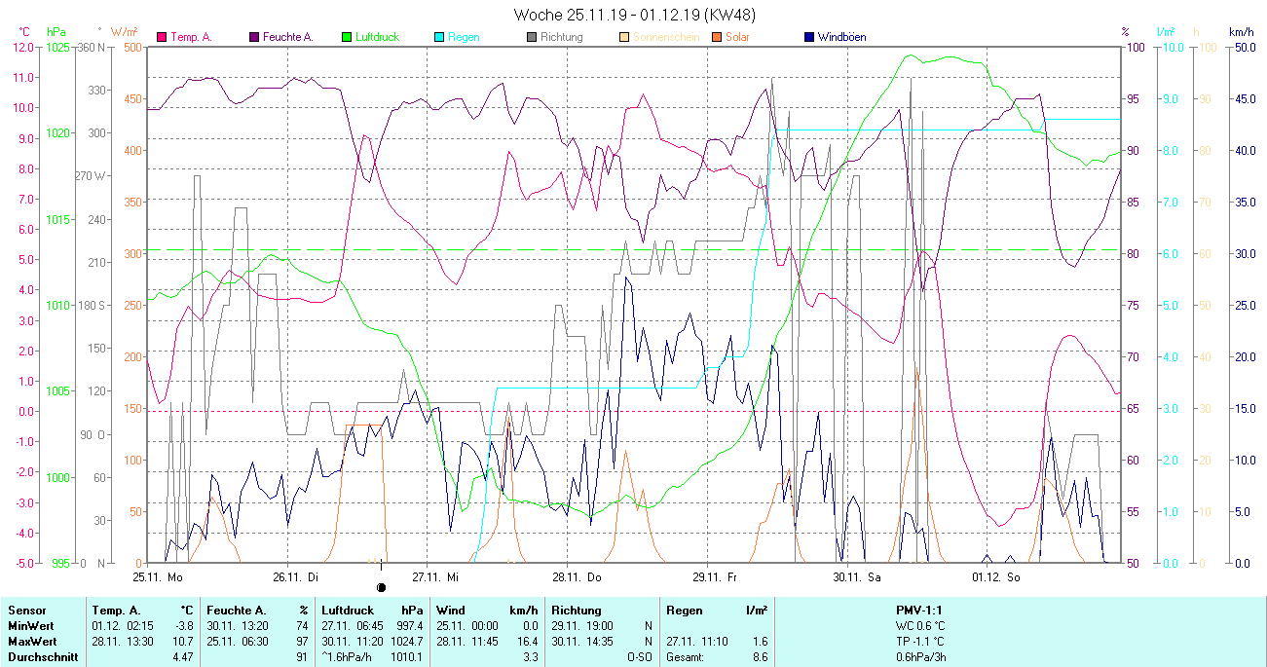Click the tan Sonnenschein legend swatch
Image resolution: width=1267 pixels, height=667 pixels.
tap(624, 37)
